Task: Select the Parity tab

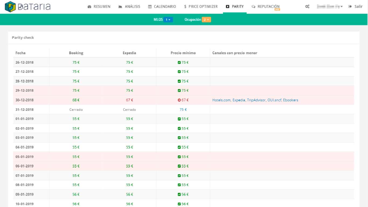Action: 235,7
